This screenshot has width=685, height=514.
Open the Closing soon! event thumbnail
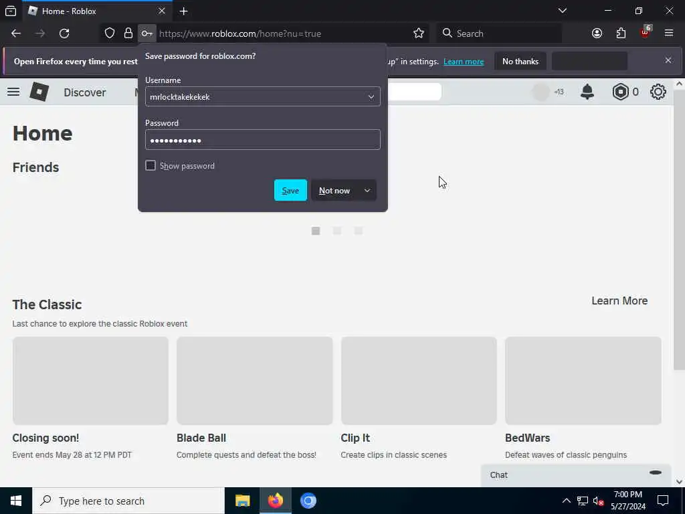coord(90,381)
